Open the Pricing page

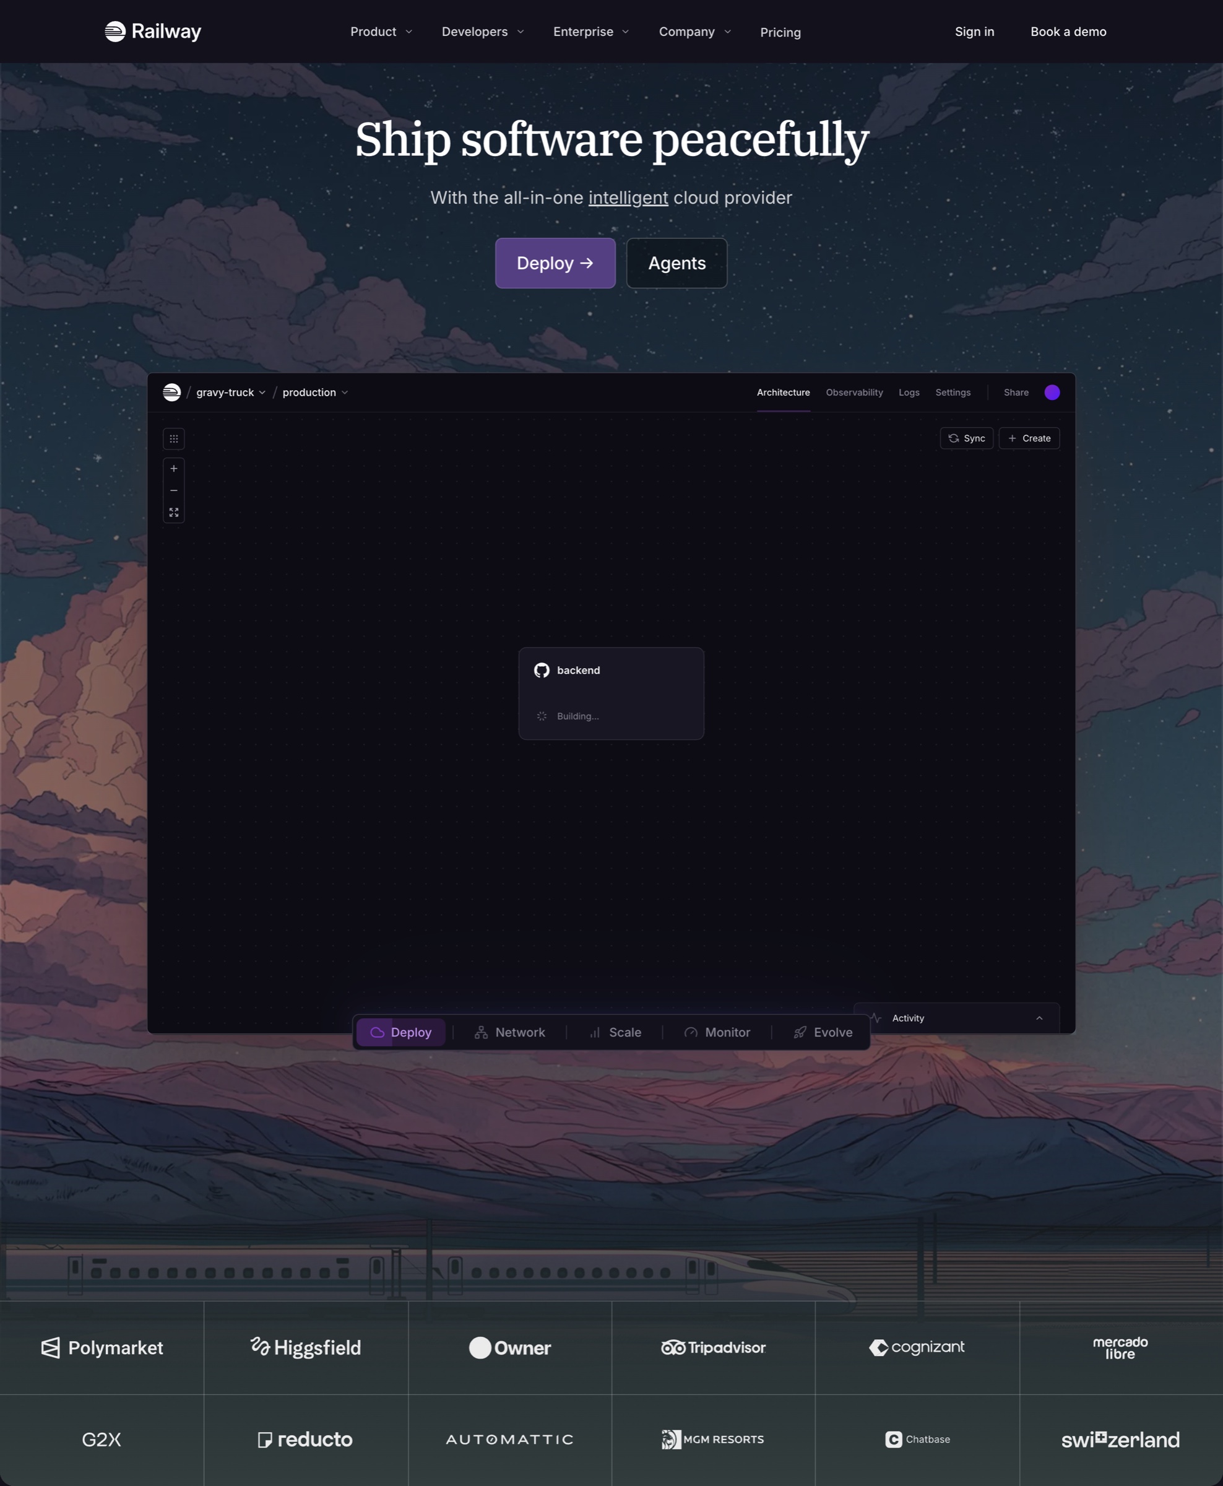coord(780,32)
